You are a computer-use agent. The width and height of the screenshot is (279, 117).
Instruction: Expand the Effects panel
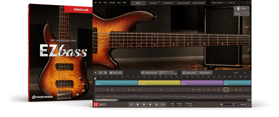[x=241, y=8]
